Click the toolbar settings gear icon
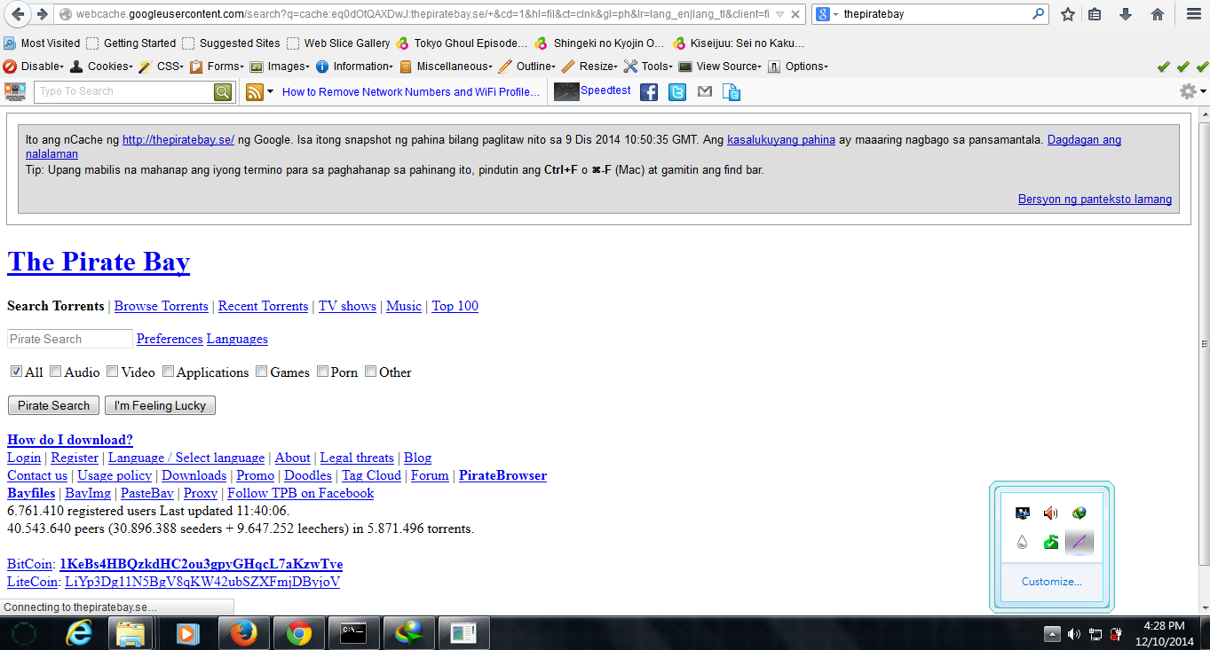 [x=1188, y=91]
